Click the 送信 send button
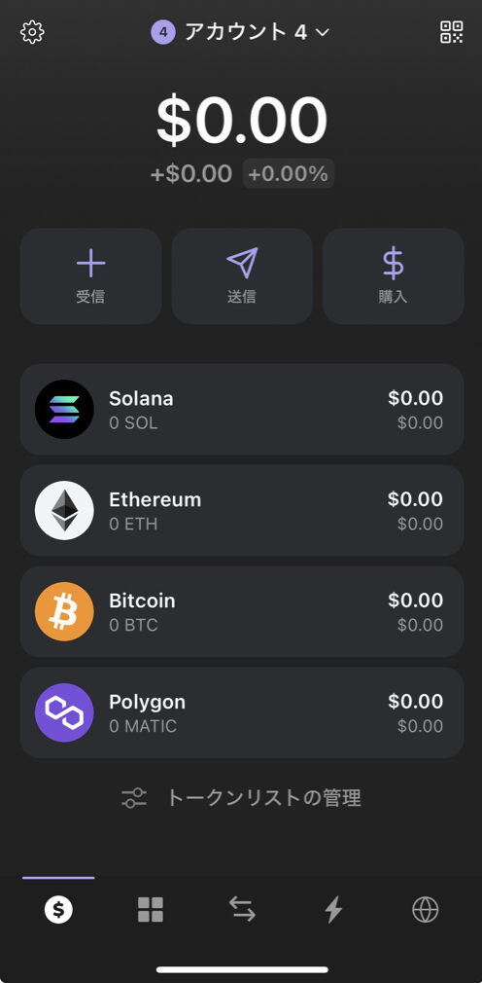This screenshot has height=983, width=482. [x=242, y=275]
